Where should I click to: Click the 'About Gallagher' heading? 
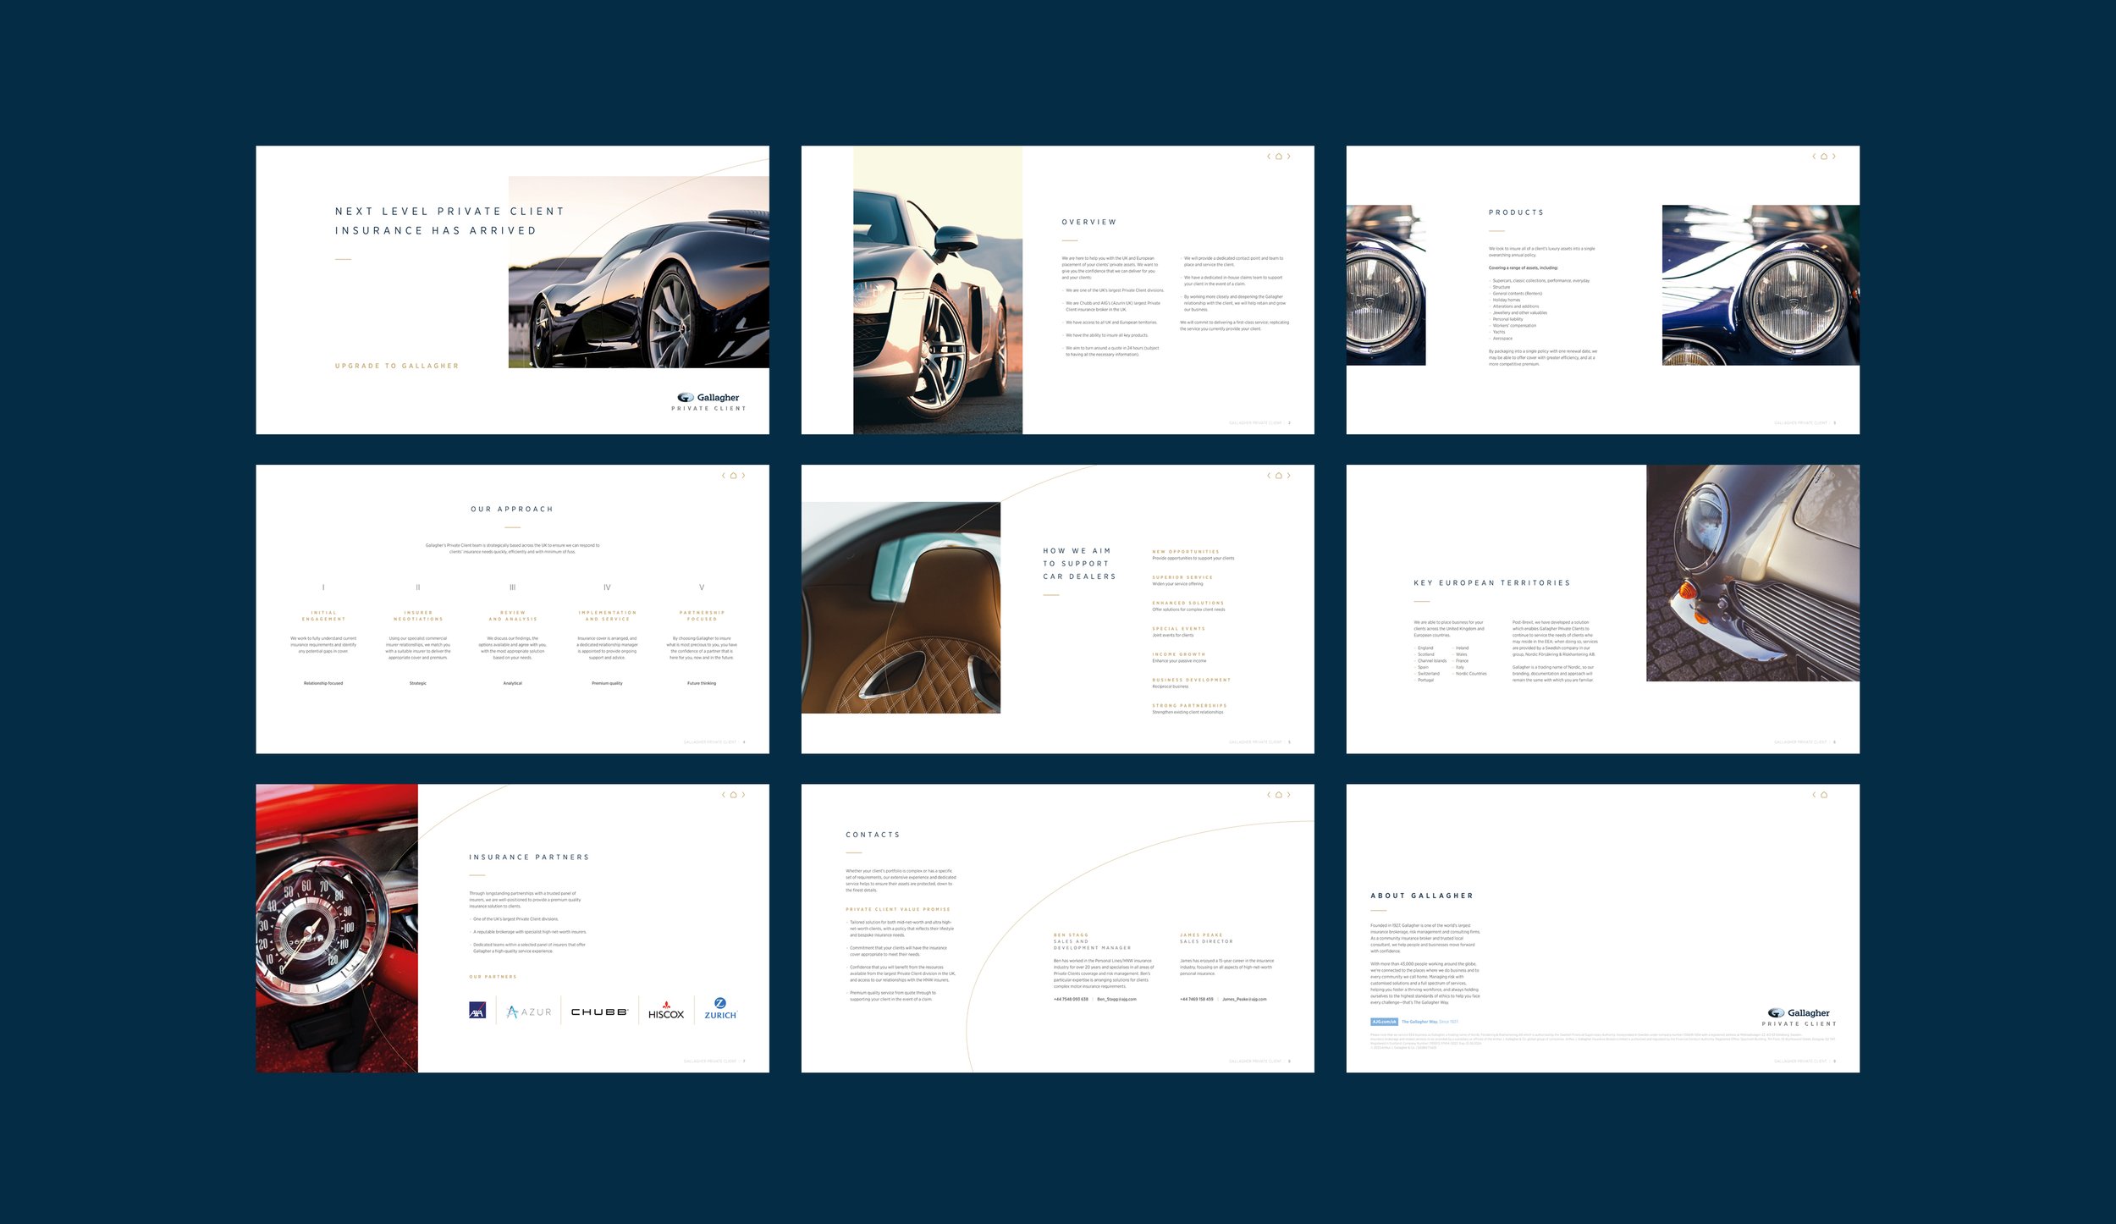[x=1422, y=896]
